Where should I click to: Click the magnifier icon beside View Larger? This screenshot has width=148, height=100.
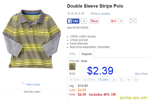(x=23, y=83)
